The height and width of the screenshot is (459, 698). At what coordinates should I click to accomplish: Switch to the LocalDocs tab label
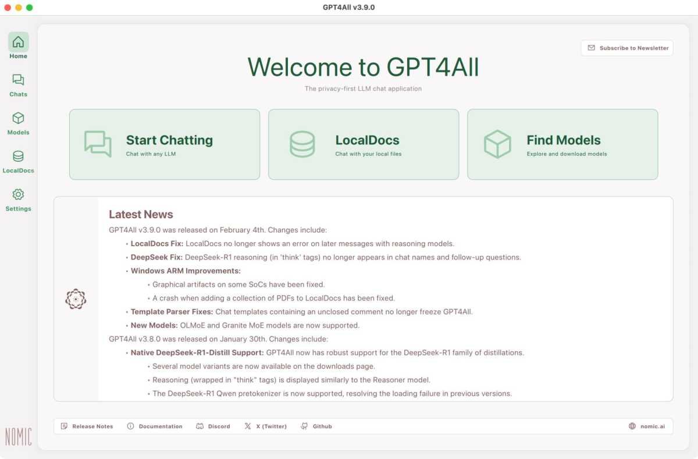pos(18,171)
